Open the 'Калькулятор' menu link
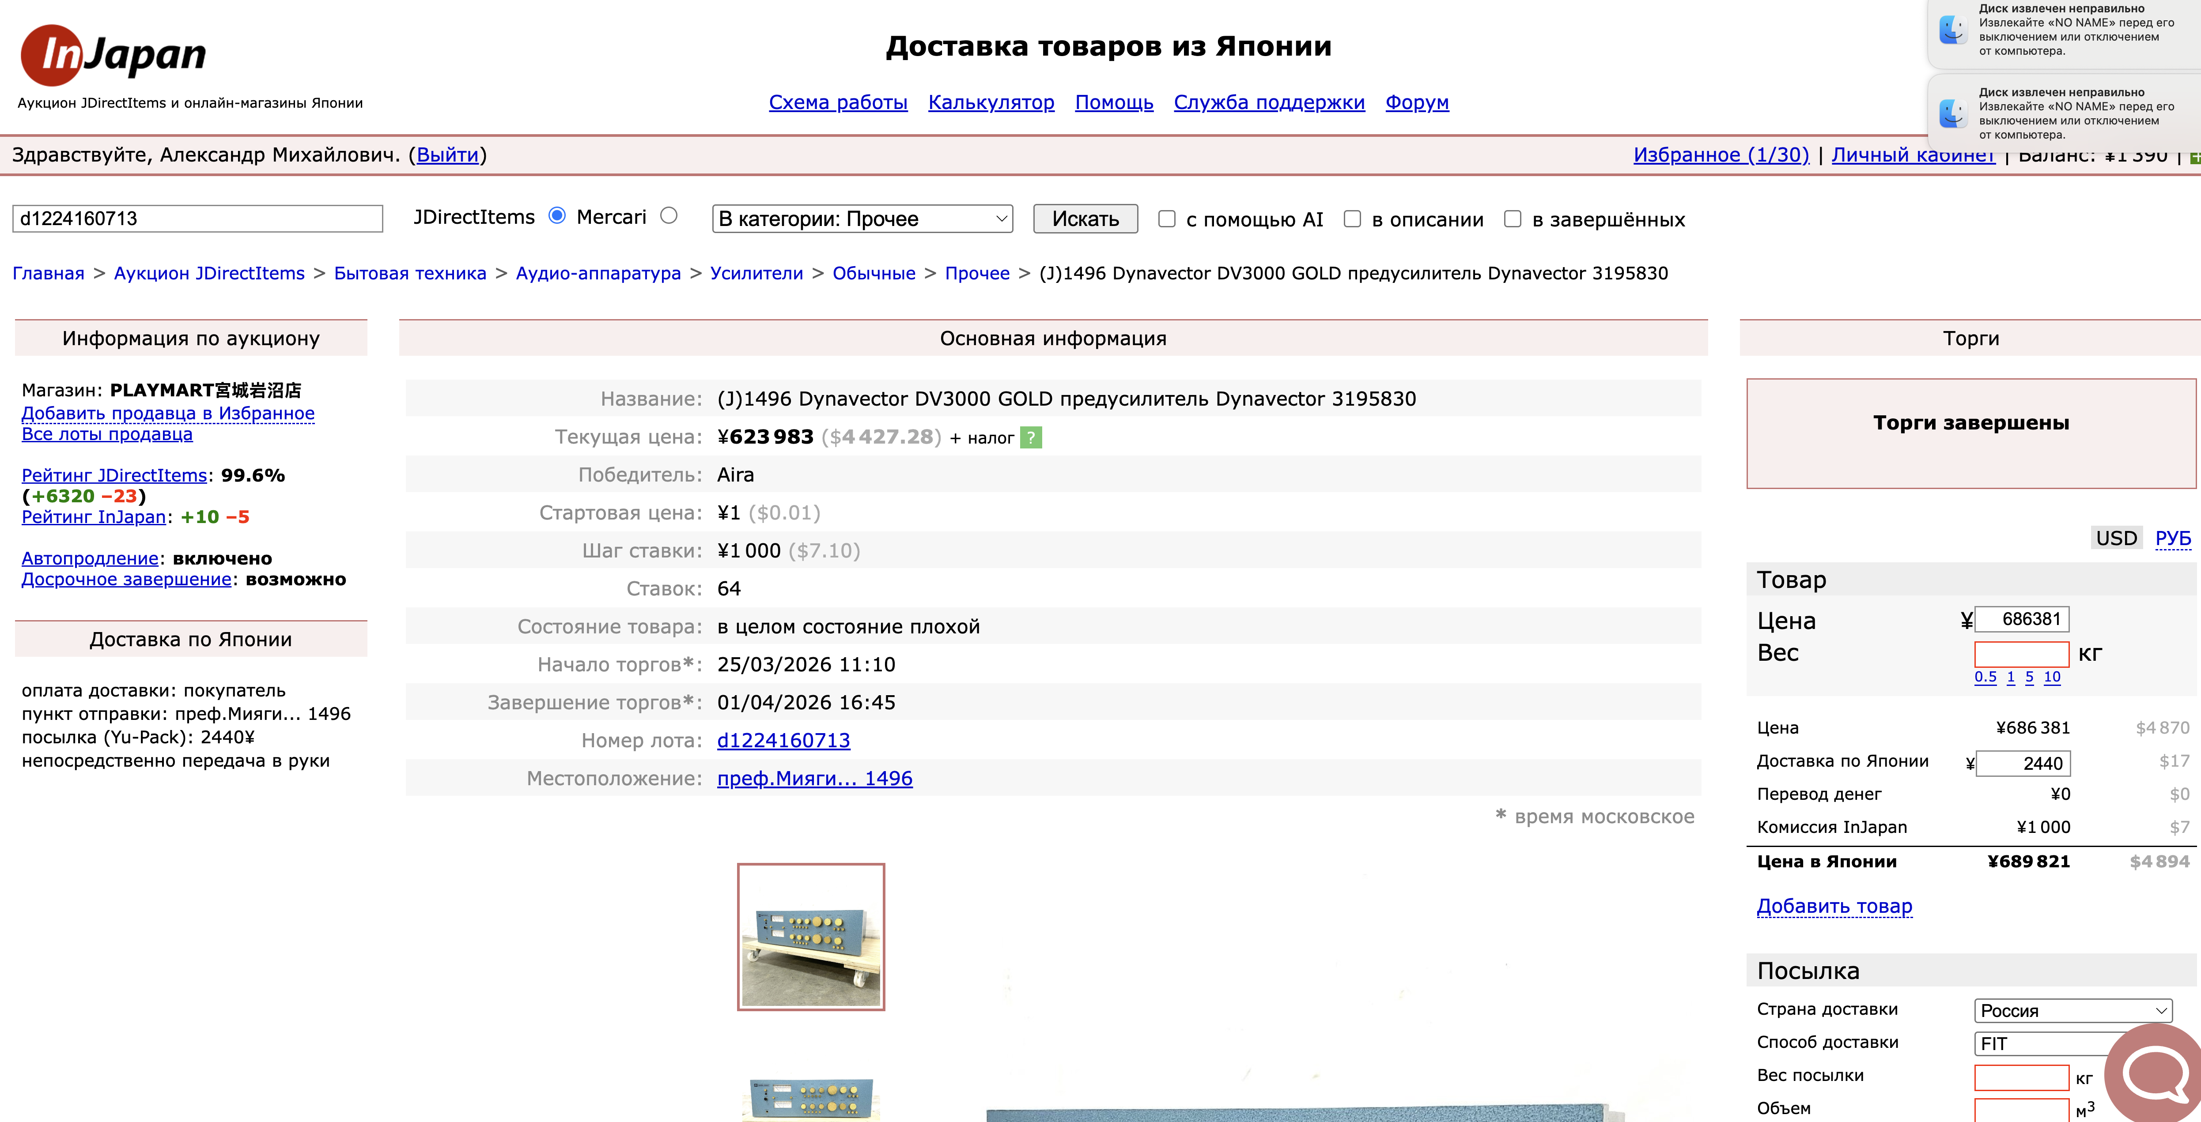2201x1122 pixels. point(991,102)
